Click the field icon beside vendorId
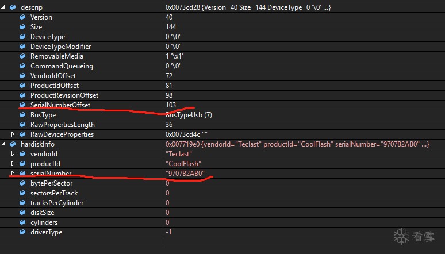Image resolution: width=445 pixels, height=254 pixels. (x=22, y=154)
